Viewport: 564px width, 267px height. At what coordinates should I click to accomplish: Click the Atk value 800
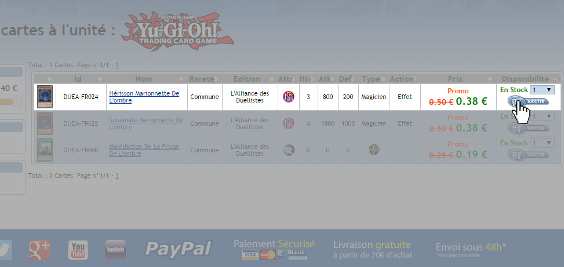pyautogui.click(x=328, y=97)
